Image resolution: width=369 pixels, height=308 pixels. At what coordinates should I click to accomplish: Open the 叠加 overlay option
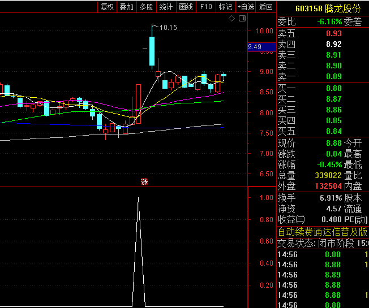[127, 7]
